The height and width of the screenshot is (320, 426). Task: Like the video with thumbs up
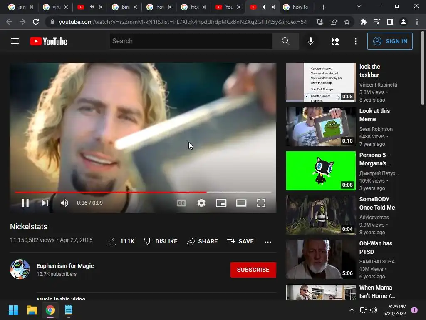coord(121,241)
